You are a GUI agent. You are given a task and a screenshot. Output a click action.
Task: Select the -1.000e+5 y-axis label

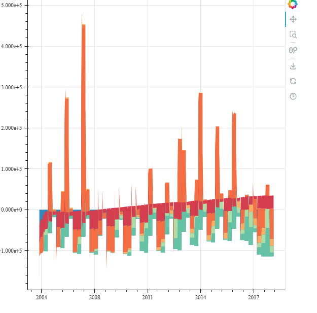pos(11,251)
